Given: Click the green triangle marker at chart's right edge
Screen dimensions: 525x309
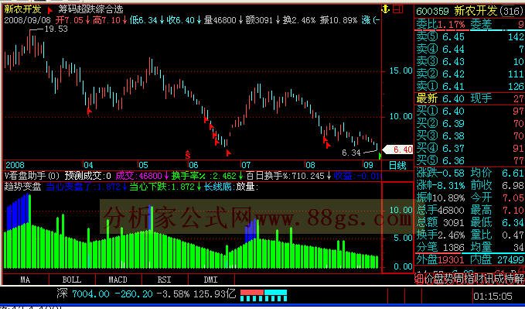Looking at the screenshot, I should tap(380, 156).
